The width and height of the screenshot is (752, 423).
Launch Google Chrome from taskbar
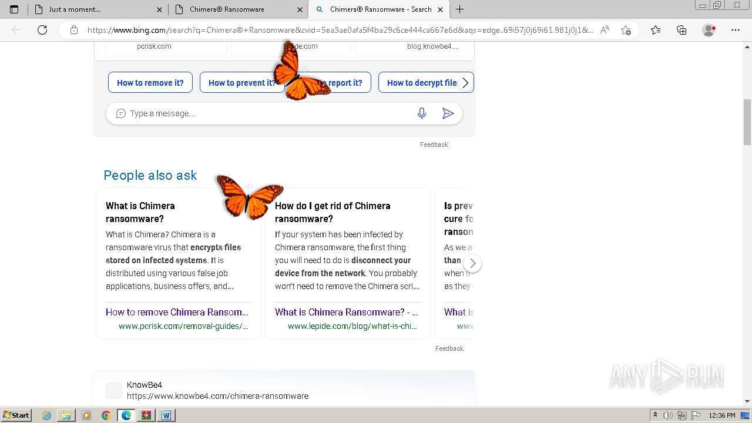[106, 415]
